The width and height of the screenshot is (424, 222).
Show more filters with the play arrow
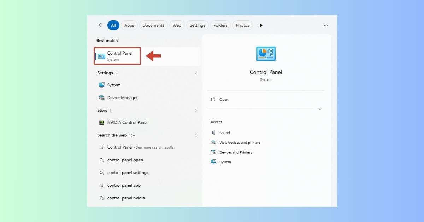pyautogui.click(x=261, y=25)
